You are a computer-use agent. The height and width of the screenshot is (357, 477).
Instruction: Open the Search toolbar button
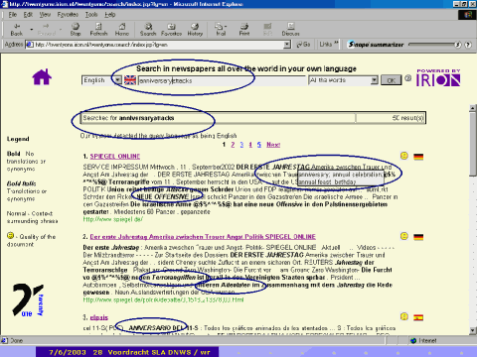(148, 30)
